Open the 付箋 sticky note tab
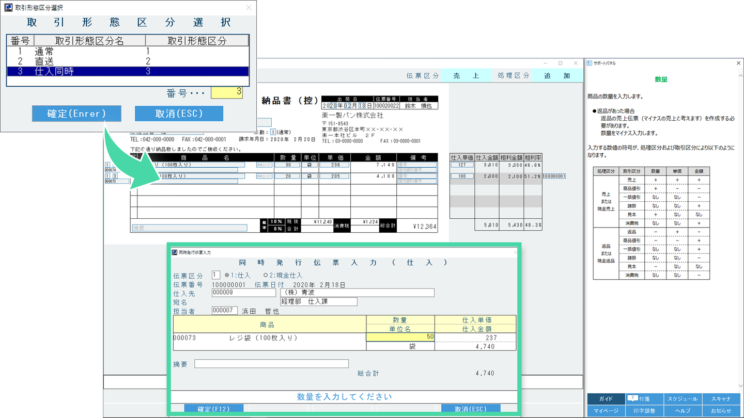Image resolution: width=744 pixels, height=418 pixels. [644, 399]
